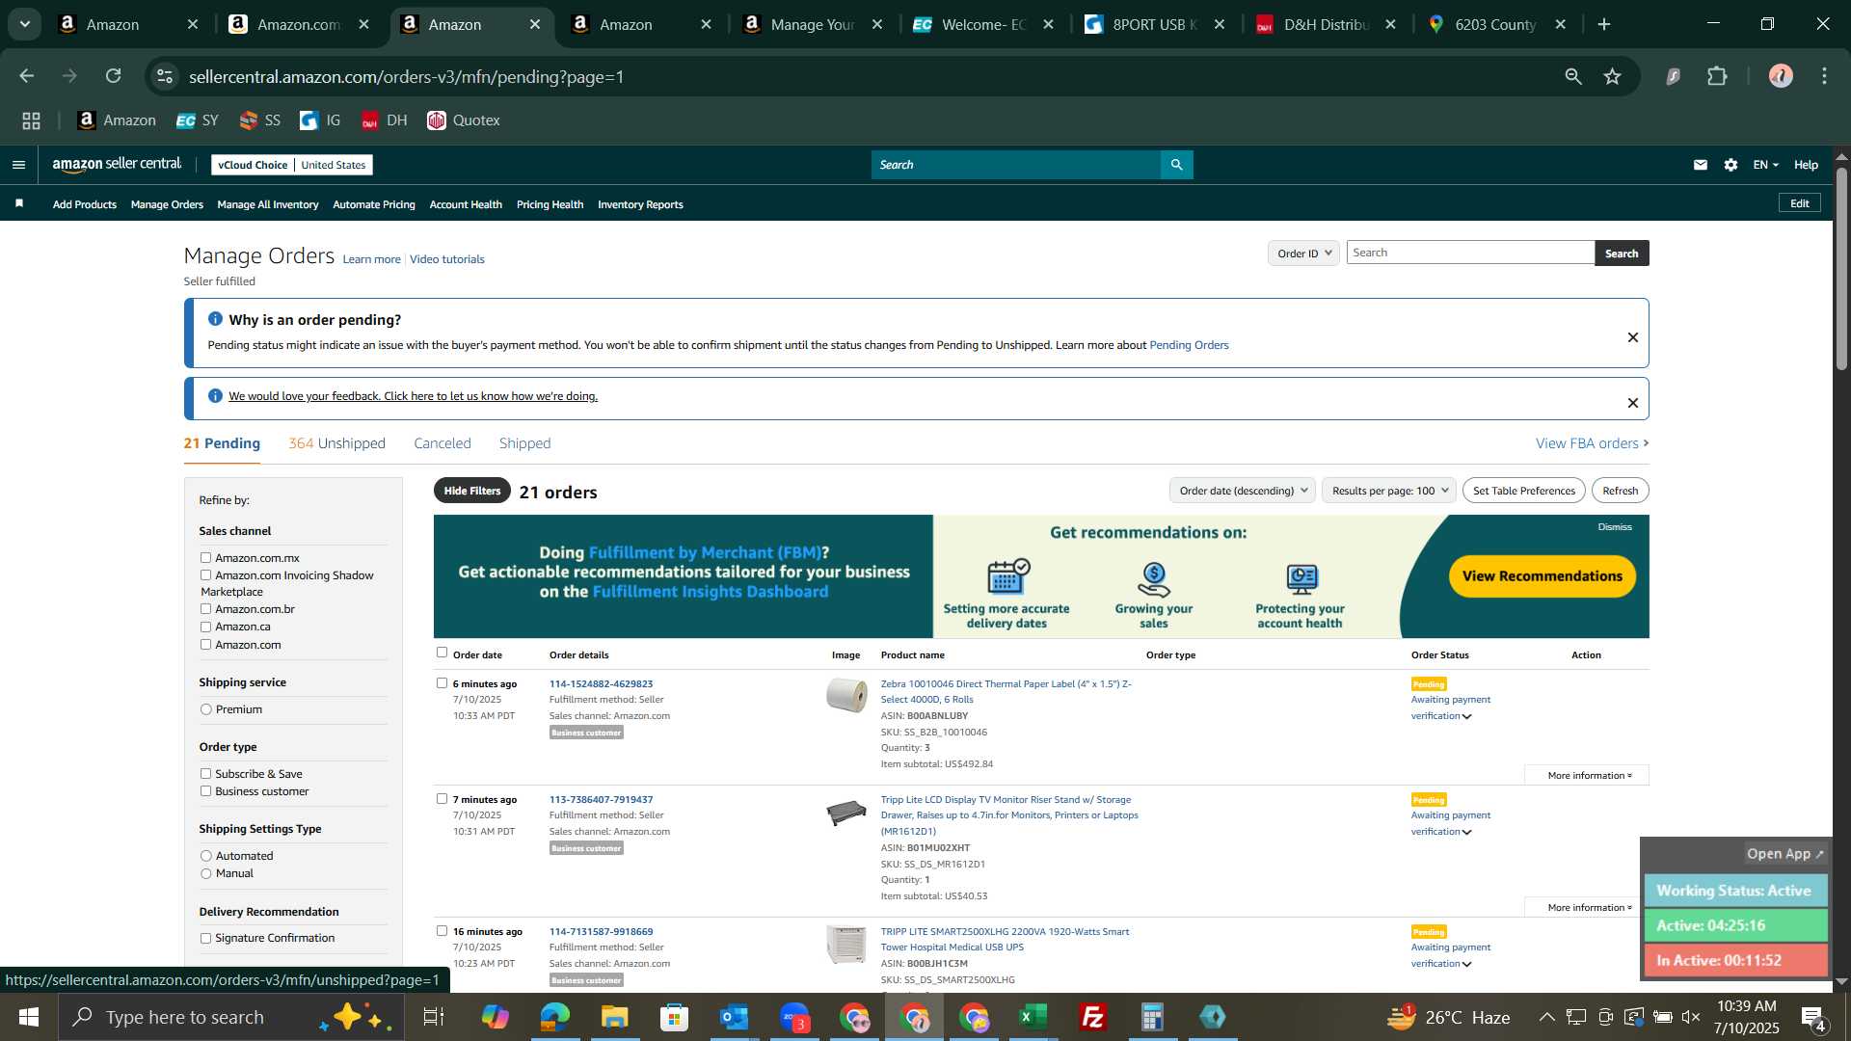Click the Amazon Seller Central logo
The image size is (1851, 1041).
[x=117, y=165]
